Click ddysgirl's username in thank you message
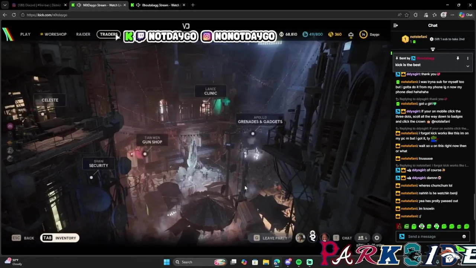This screenshot has width=476, height=268. (413, 74)
